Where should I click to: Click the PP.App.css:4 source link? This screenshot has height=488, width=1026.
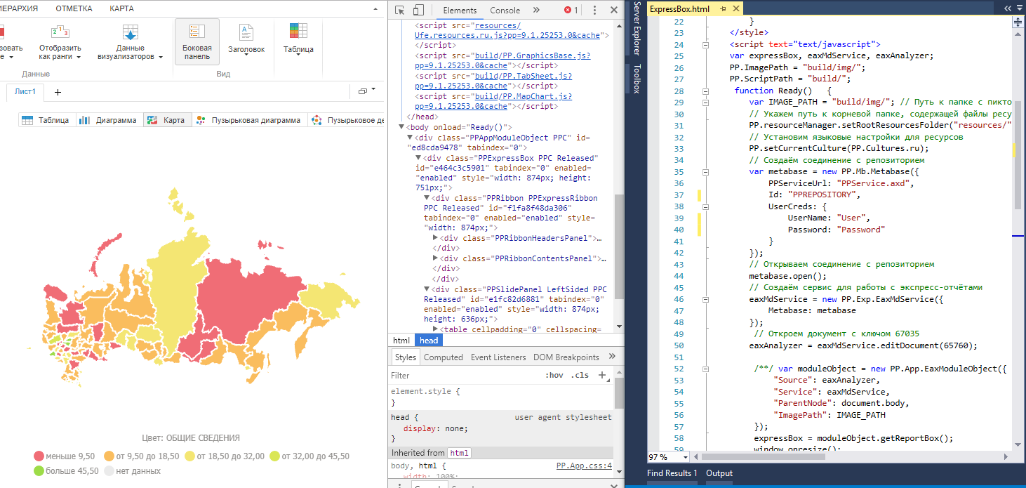(584, 466)
